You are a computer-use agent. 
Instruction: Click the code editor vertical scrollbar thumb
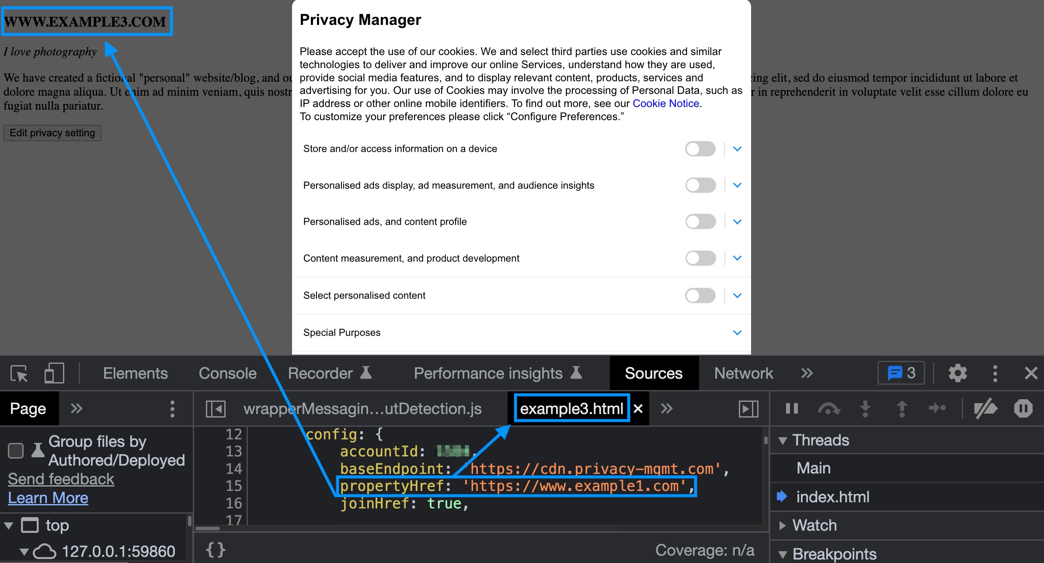[x=766, y=441]
